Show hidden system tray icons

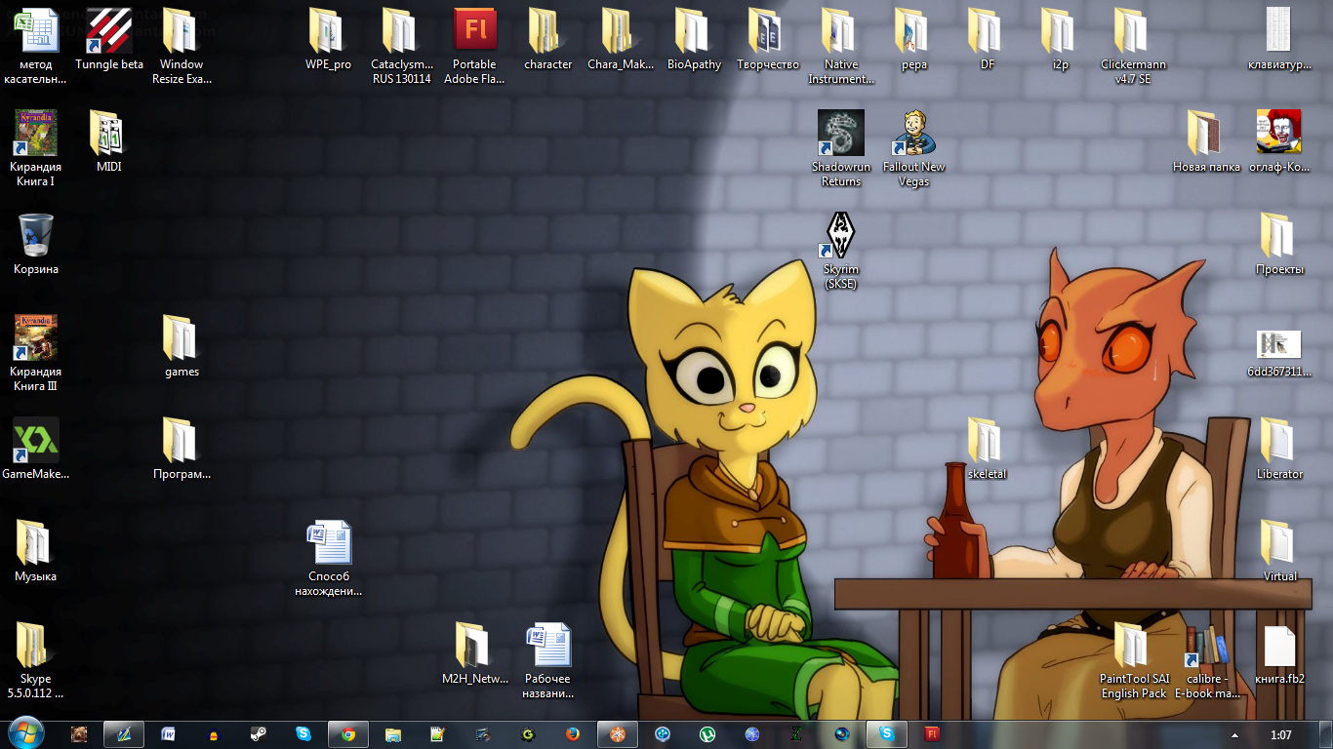pyautogui.click(x=1235, y=734)
